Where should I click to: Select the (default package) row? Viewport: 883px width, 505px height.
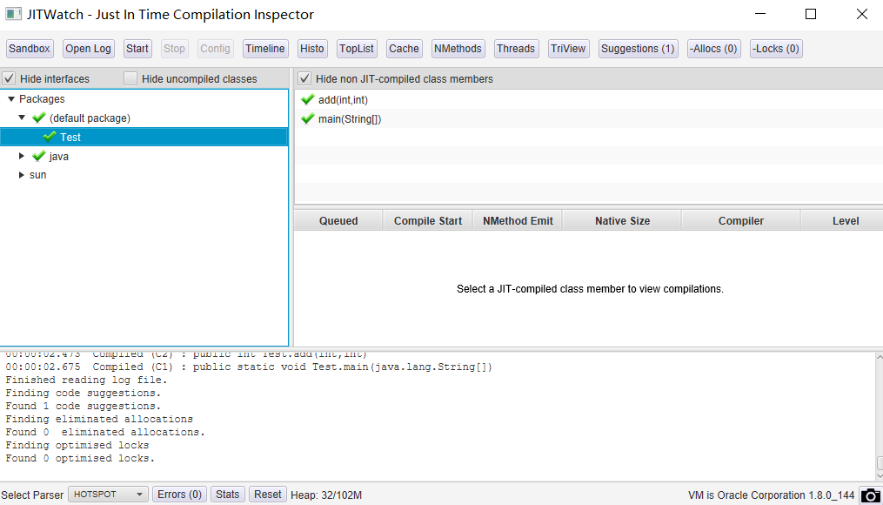(144, 118)
